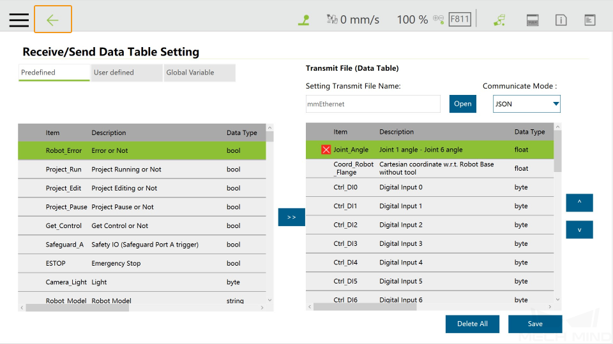The height and width of the screenshot is (344, 613).
Task: Click the Delete All button
Action: click(x=473, y=324)
